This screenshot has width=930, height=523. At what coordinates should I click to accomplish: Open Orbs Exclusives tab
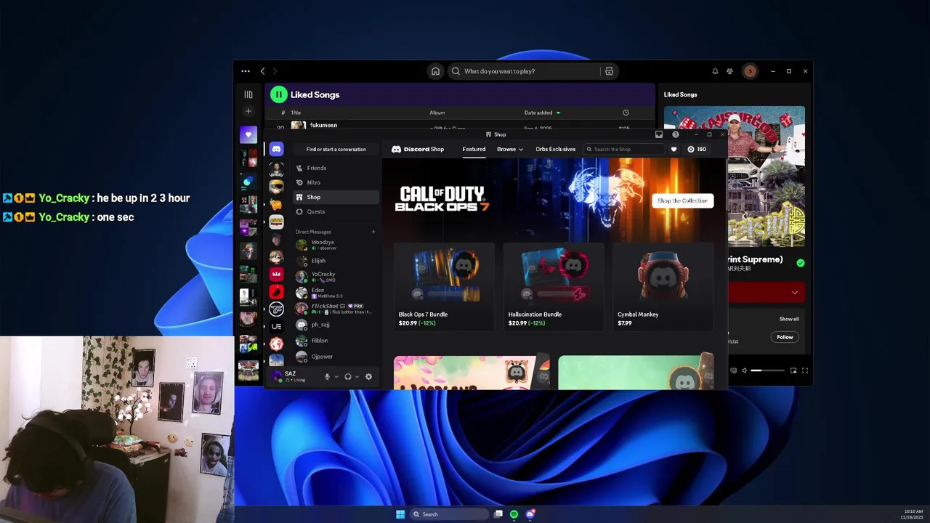[x=555, y=149]
